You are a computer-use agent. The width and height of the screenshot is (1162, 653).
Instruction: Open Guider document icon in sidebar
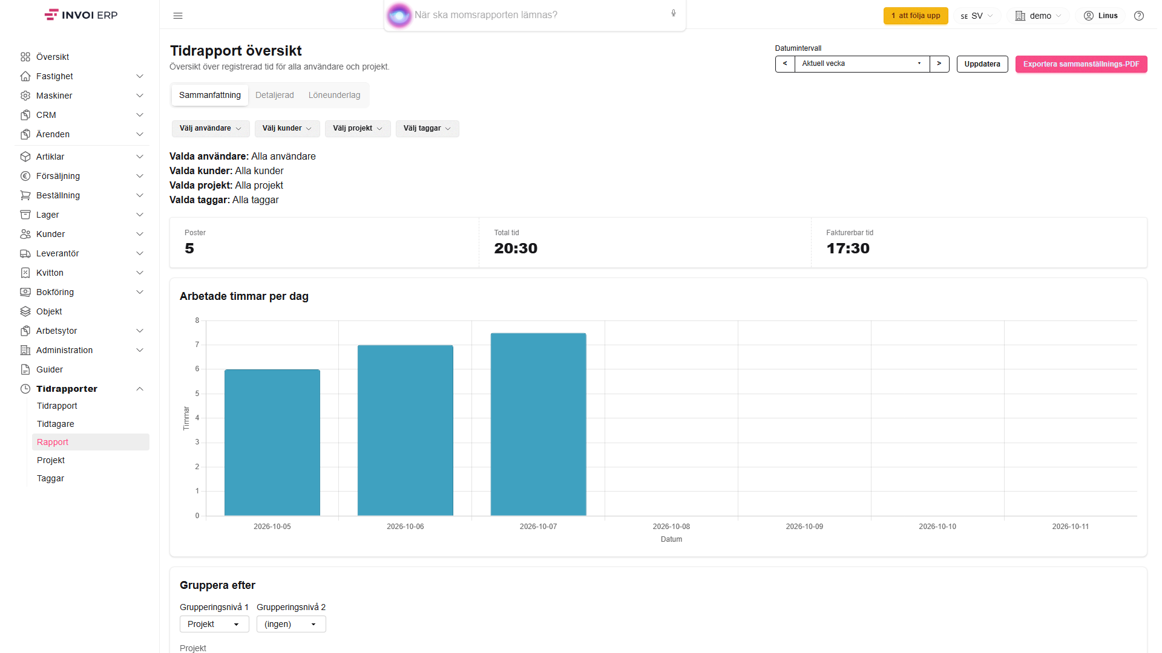tap(25, 369)
